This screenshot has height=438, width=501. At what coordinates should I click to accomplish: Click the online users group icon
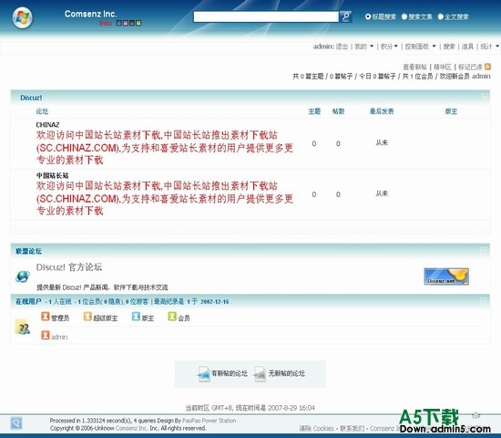point(23,328)
